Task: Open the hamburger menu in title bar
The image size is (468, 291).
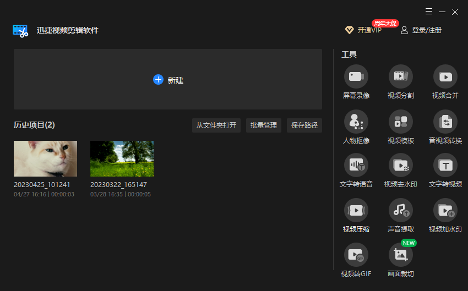Action: coord(429,12)
